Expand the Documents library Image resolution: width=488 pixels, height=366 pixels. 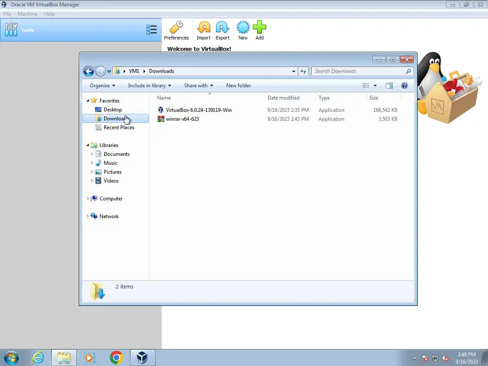point(92,154)
